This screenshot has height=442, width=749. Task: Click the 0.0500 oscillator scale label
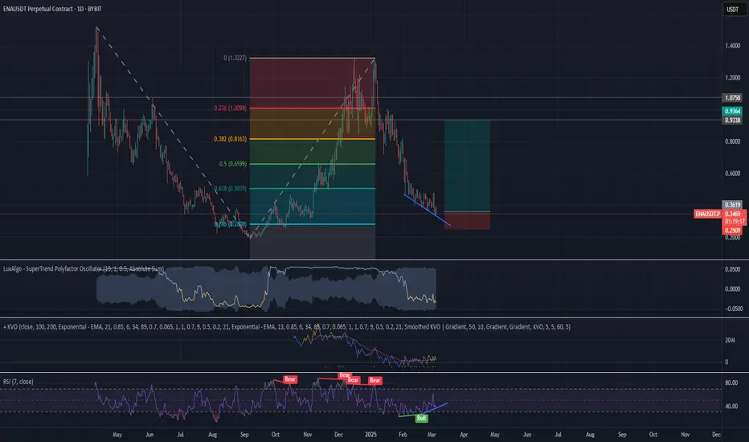coord(733,269)
